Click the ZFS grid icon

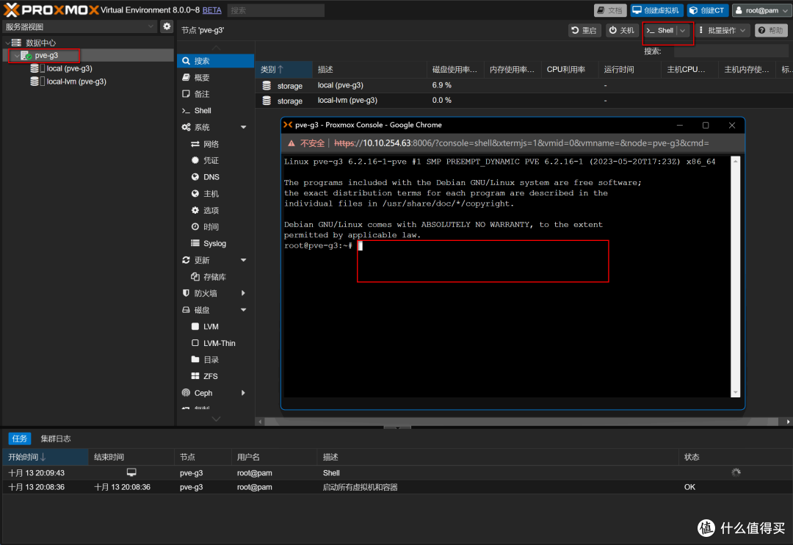coord(195,376)
